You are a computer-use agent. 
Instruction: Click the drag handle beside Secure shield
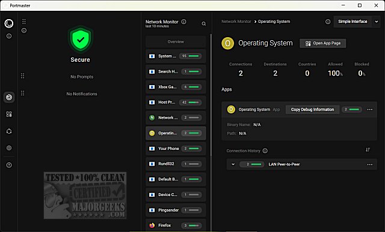click(x=24, y=22)
